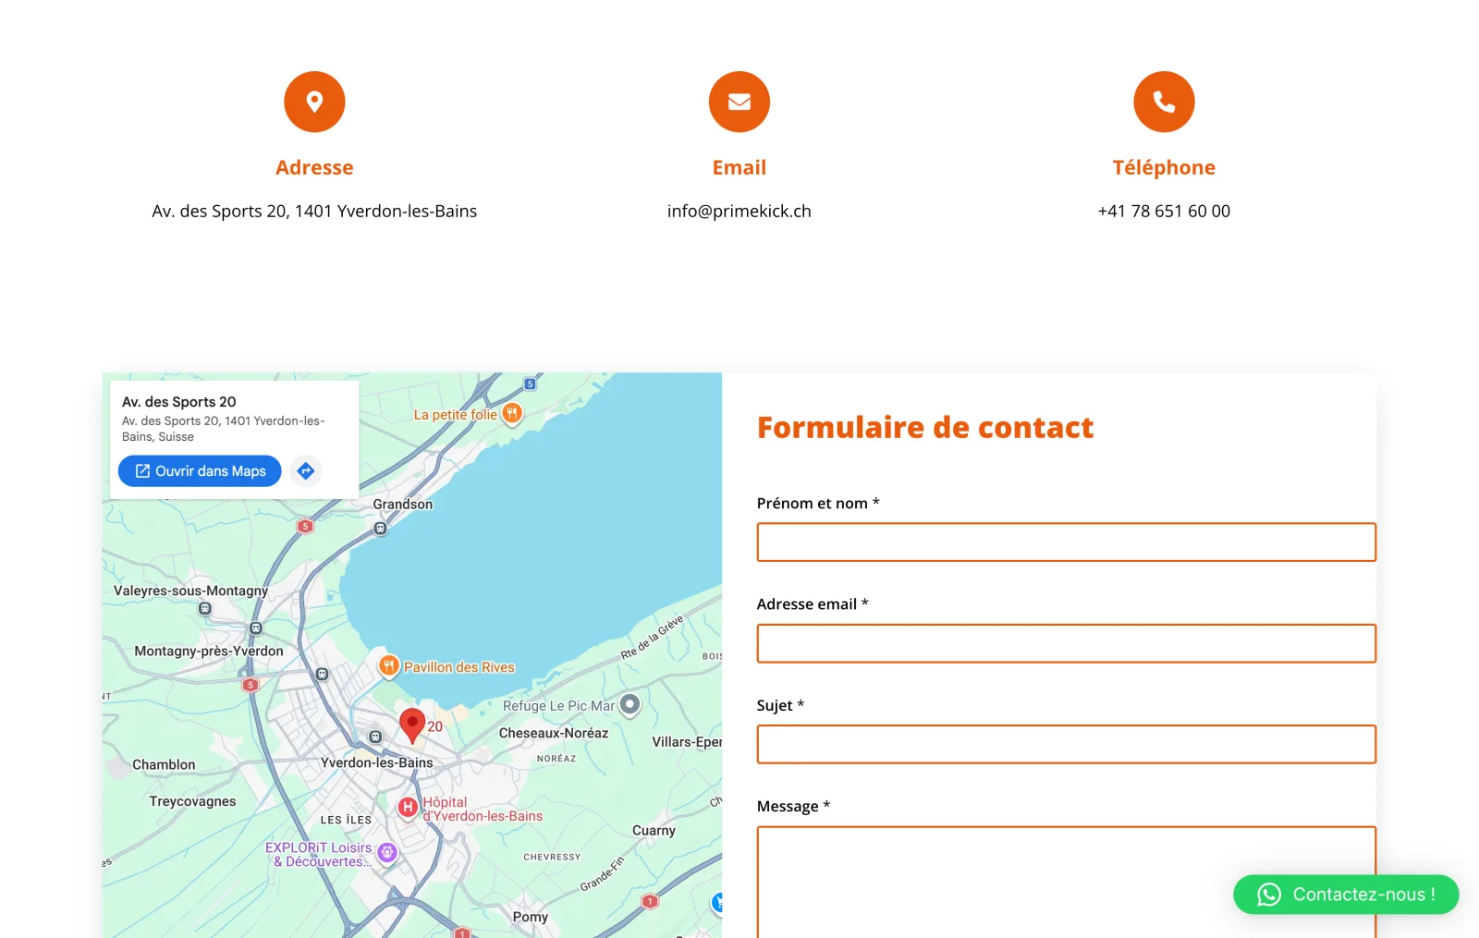Screen dimensions: 1479x938
Task: Click Refuge Le Pic Mar grey marker
Action: [x=629, y=705]
